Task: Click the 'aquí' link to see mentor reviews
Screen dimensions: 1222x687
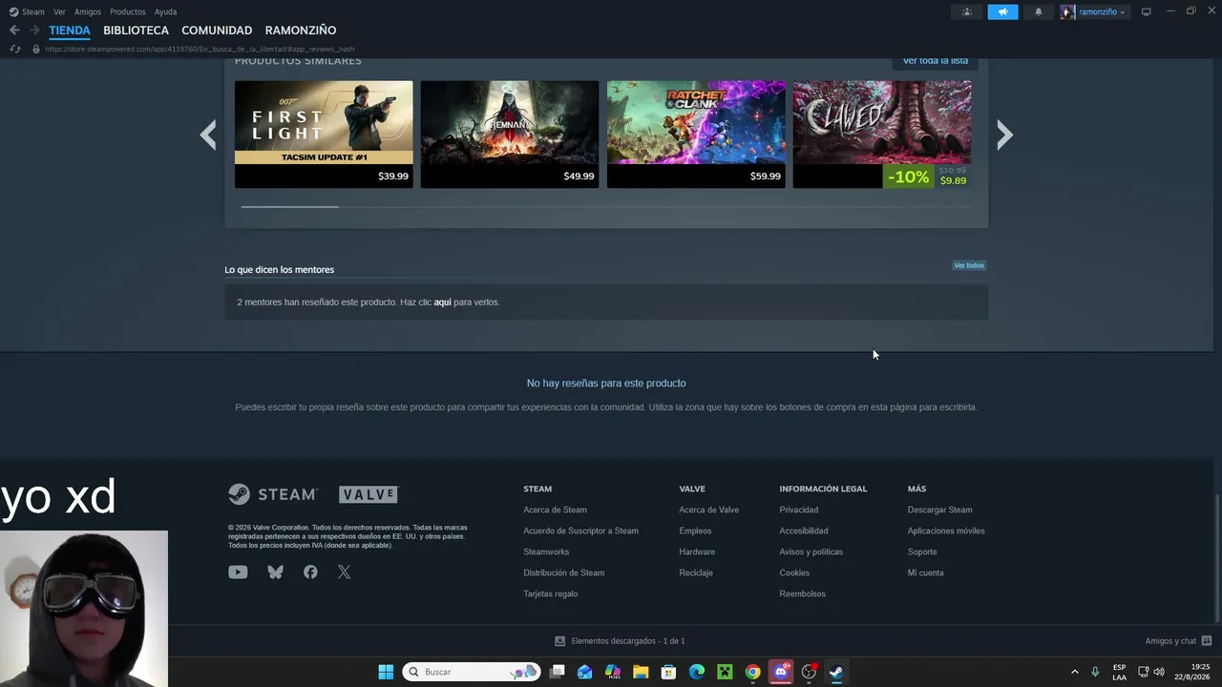Action: (442, 302)
